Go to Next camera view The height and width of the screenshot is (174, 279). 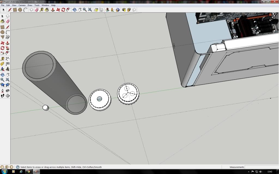7,85
